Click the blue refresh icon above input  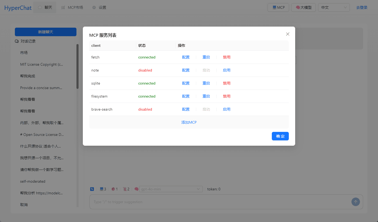pos(92,189)
